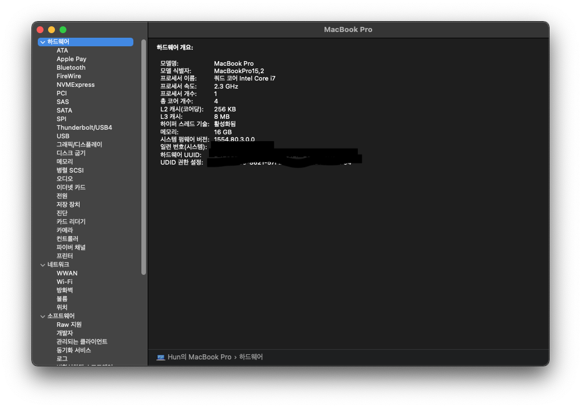This screenshot has height=408, width=581.
Task: Click the 2.3 GHz processor speed value
Action: tap(226, 86)
